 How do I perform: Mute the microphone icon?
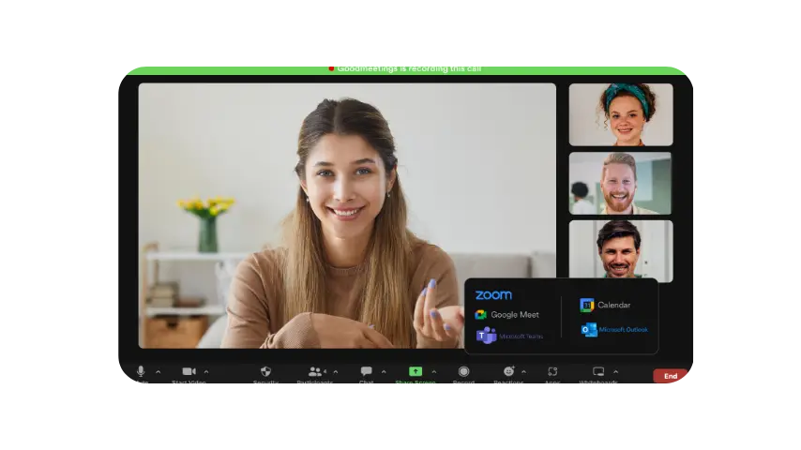(141, 371)
